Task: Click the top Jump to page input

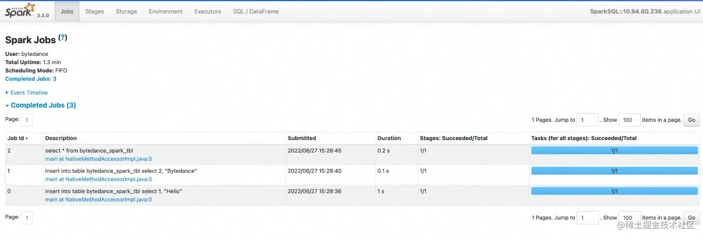Action: click(588, 120)
